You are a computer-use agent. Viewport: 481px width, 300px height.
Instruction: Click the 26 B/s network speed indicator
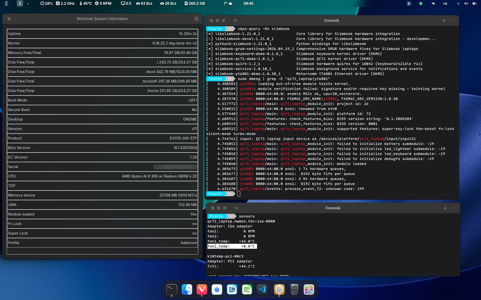[168, 3]
